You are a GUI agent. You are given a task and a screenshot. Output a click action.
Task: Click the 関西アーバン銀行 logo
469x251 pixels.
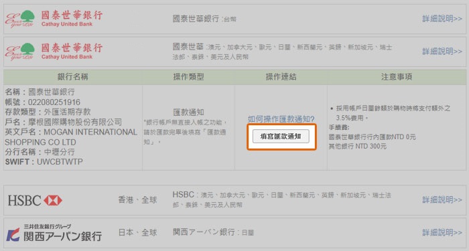pyautogui.click(x=54, y=233)
